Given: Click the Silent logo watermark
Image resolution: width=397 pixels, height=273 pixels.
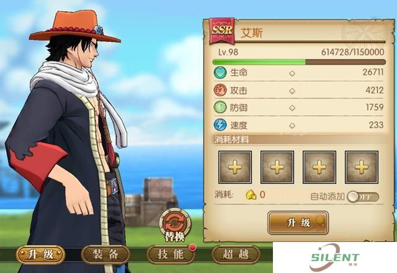Looking at the screenshot, I should click(335, 257).
